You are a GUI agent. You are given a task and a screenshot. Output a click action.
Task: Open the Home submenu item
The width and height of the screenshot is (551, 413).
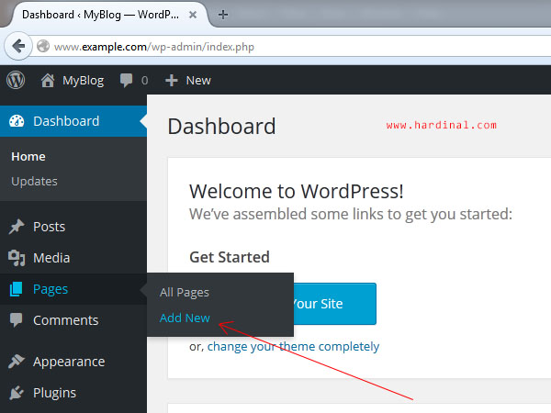(28, 157)
